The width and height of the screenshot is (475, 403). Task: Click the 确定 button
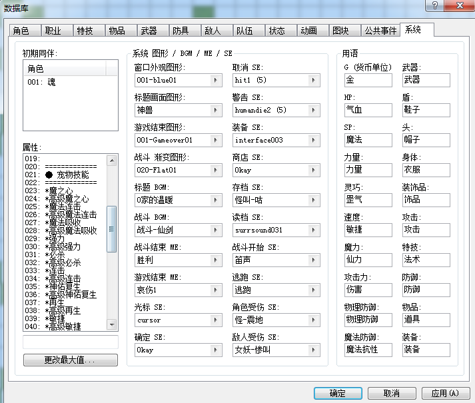(x=338, y=393)
